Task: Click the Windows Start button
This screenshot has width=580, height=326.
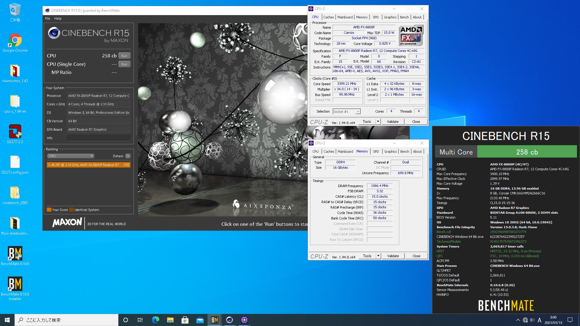Action: [7, 320]
